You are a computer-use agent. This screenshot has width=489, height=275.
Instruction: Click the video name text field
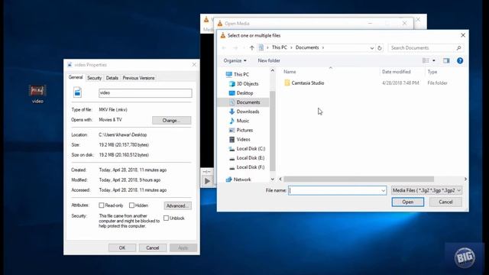(x=145, y=92)
